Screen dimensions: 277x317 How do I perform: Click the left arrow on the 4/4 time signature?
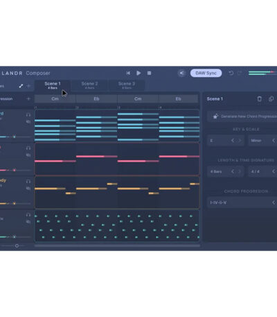(x=274, y=171)
